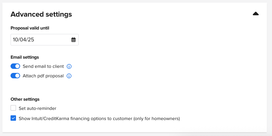The width and height of the screenshot is (272, 136).
Task: Click the 'Send email to client' label
Action: (43, 66)
